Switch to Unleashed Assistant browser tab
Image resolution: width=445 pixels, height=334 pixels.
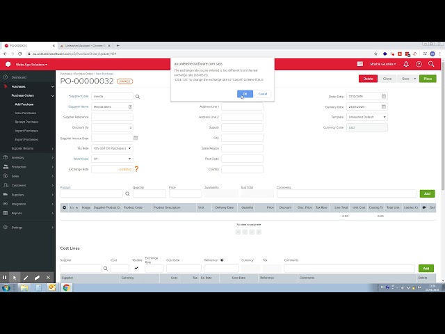click(x=85, y=45)
